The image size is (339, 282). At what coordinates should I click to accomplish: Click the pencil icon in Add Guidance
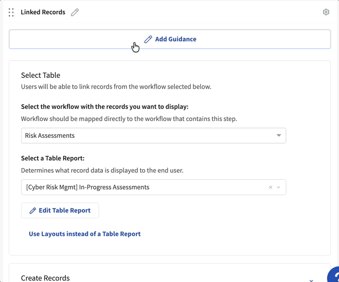[148, 39]
